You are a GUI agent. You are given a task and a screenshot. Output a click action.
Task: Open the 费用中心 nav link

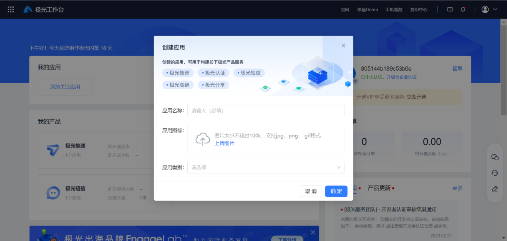click(419, 10)
